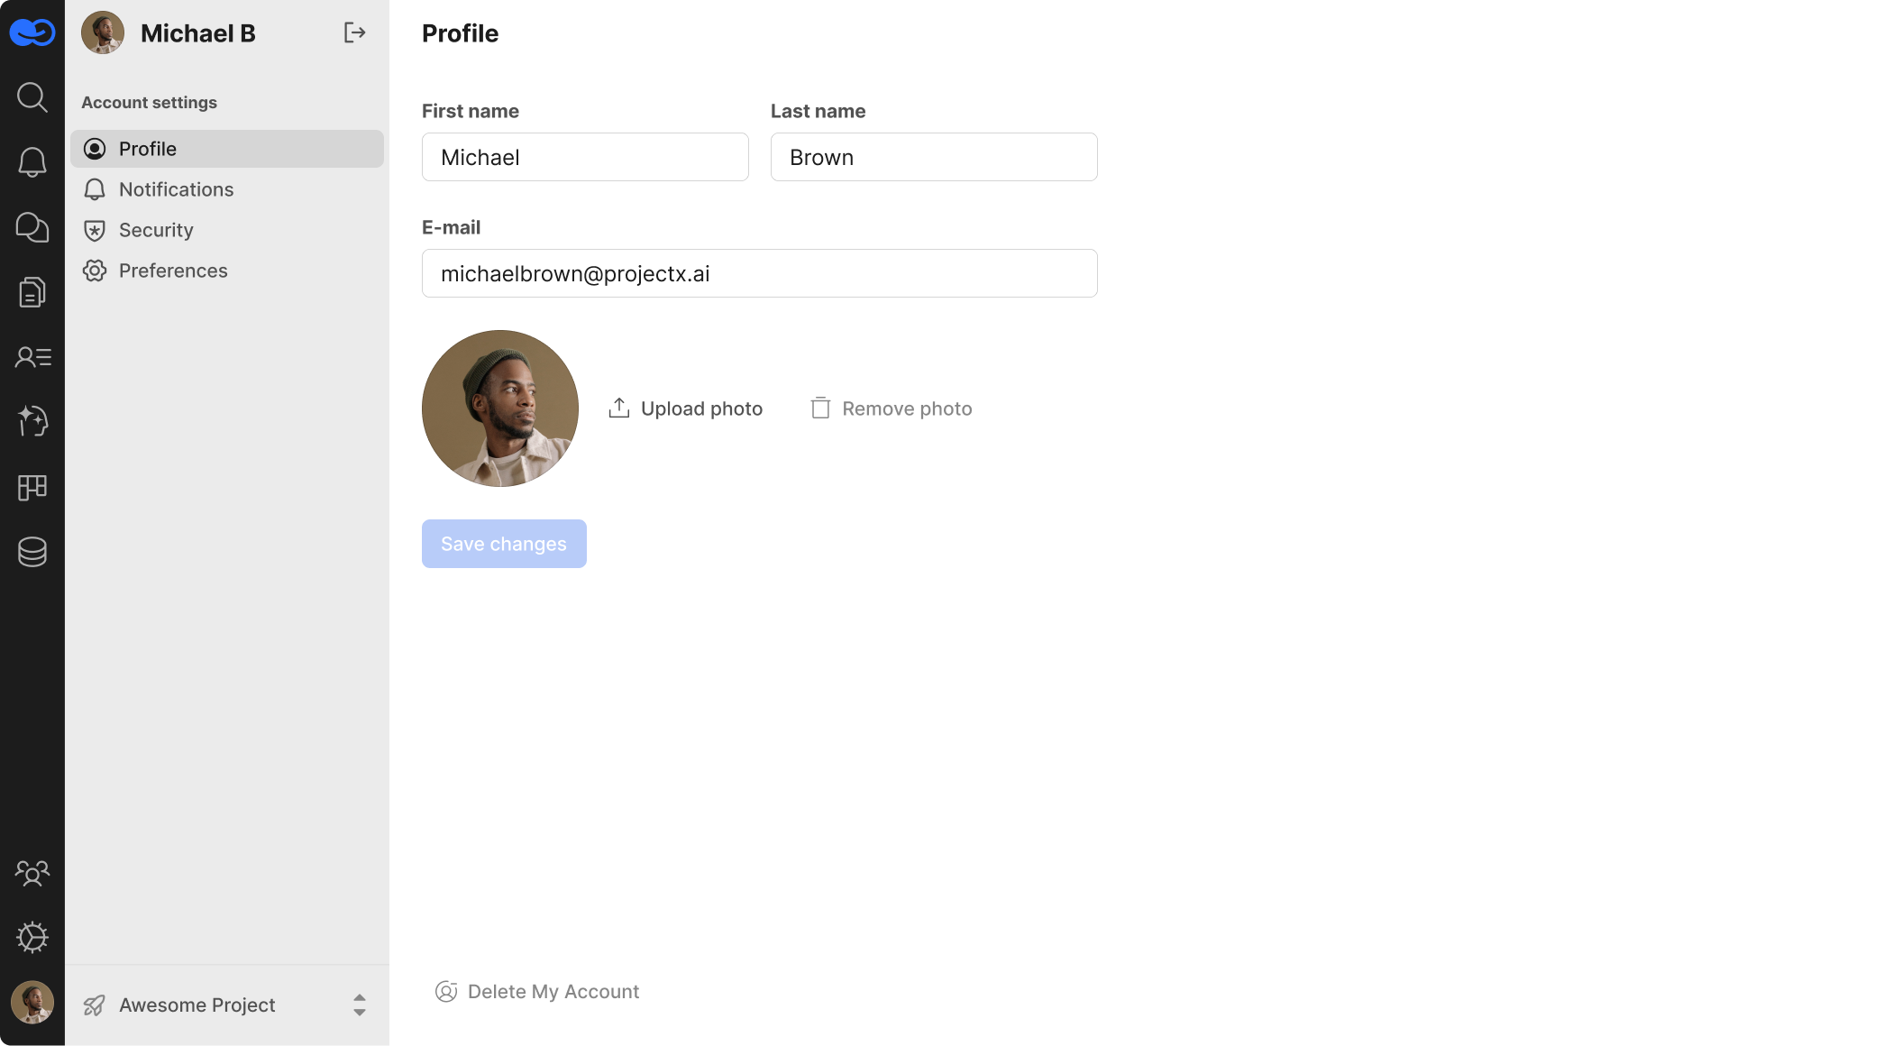Open the chat conversations icon
This screenshot has width=1893, height=1046.
click(x=32, y=227)
